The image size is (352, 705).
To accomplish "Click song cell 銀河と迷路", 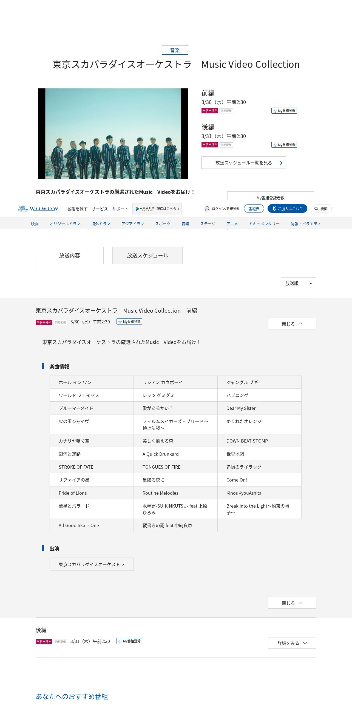I will [x=92, y=454].
